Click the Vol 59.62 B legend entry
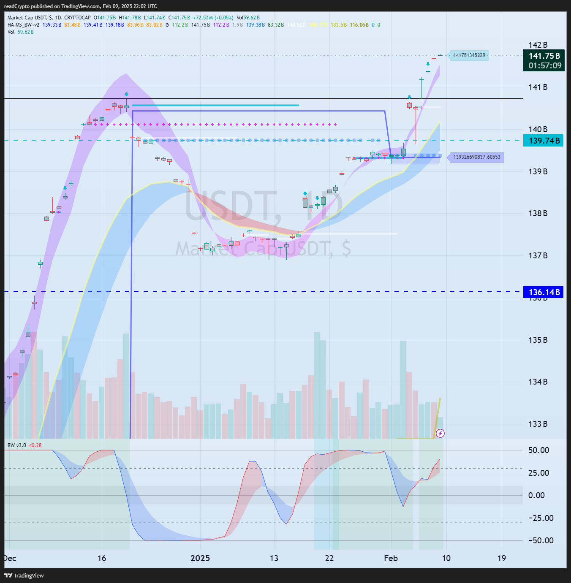Image resolution: width=571 pixels, height=583 pixels. click(20, 32)
